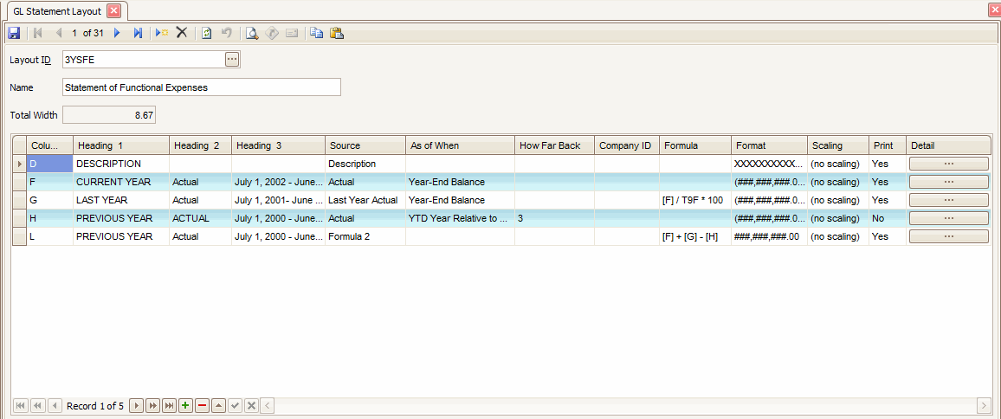Refresh the layout data
This screenshot has height=419, width=1001.
(207, 33)
